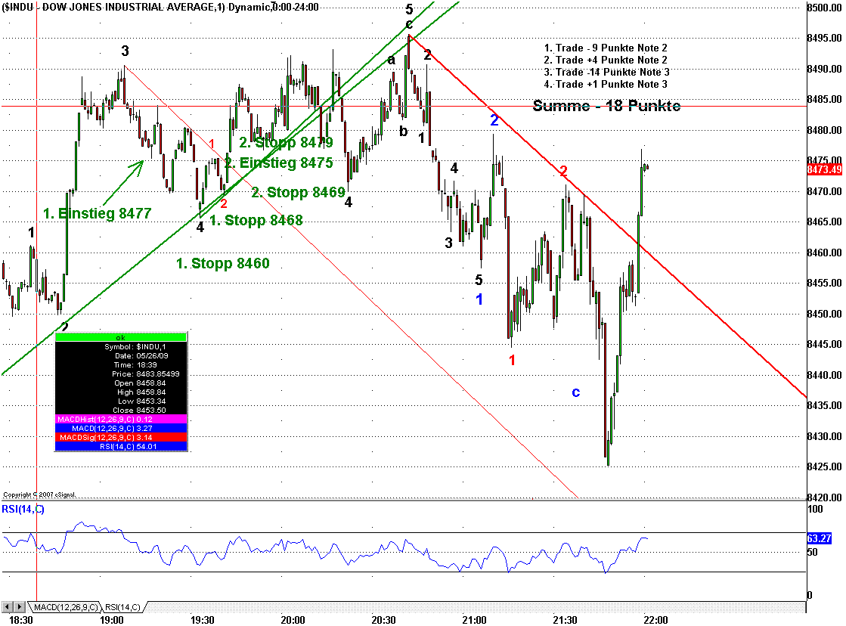Switch to the MACD(12,26,9,C) tab
The image size is (846, 626).
[64, 606]
